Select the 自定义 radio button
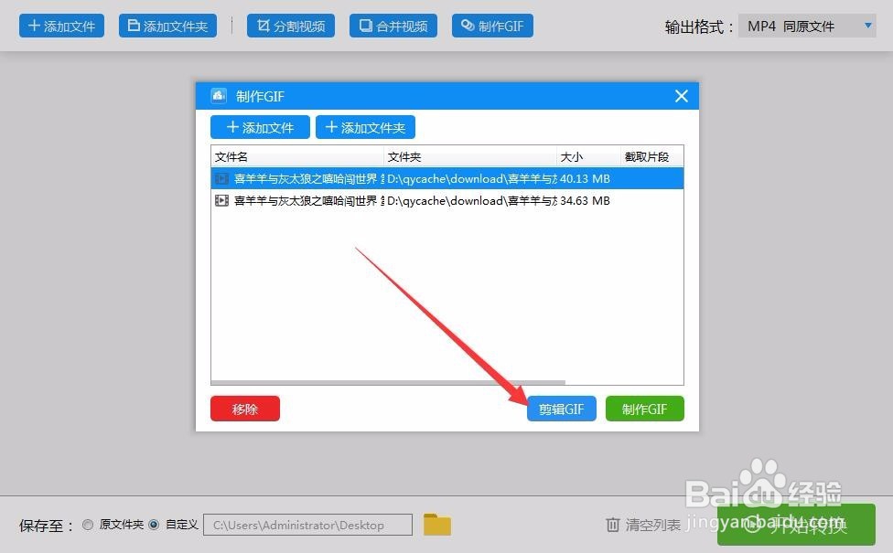Viewport: 893px width, 553px height. point(154,525)
